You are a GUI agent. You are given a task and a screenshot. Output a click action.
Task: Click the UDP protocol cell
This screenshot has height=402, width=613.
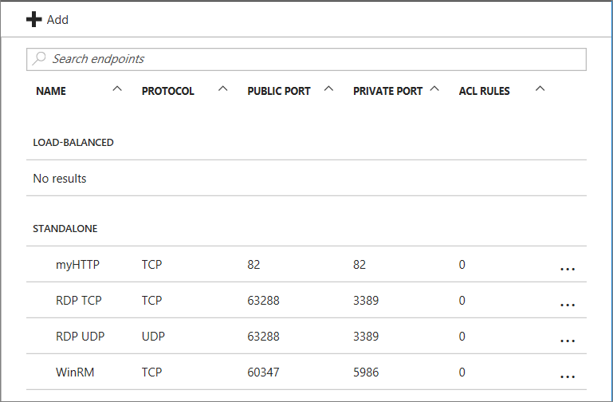pos(153,337)
